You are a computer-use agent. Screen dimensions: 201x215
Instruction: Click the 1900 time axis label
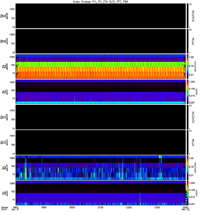pos(44,207)
